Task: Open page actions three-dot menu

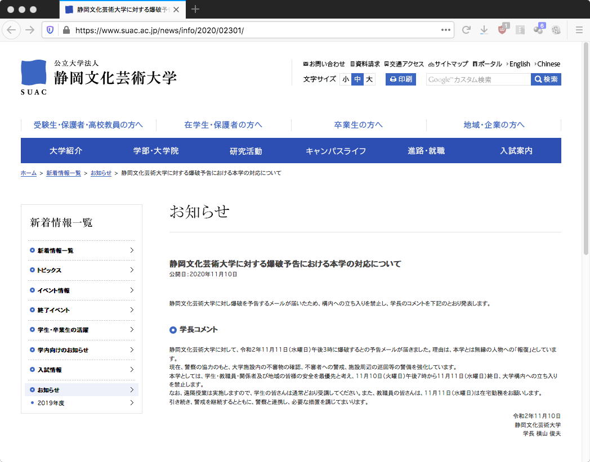Action: (445, 30)
